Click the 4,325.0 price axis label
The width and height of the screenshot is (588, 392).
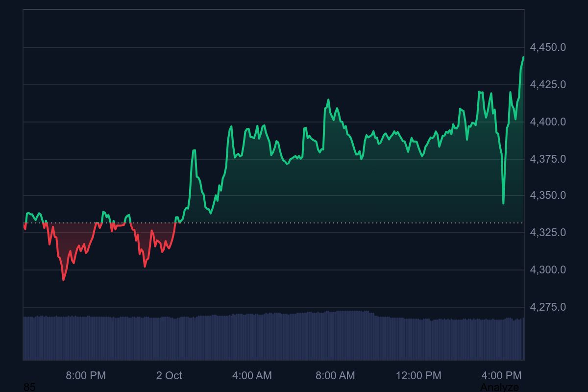point(548,233)
